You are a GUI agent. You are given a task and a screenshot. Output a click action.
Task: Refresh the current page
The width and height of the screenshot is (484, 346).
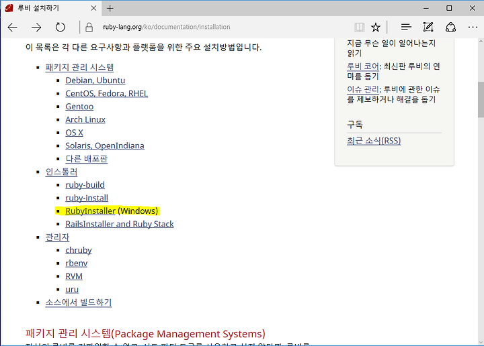(61, 27)
